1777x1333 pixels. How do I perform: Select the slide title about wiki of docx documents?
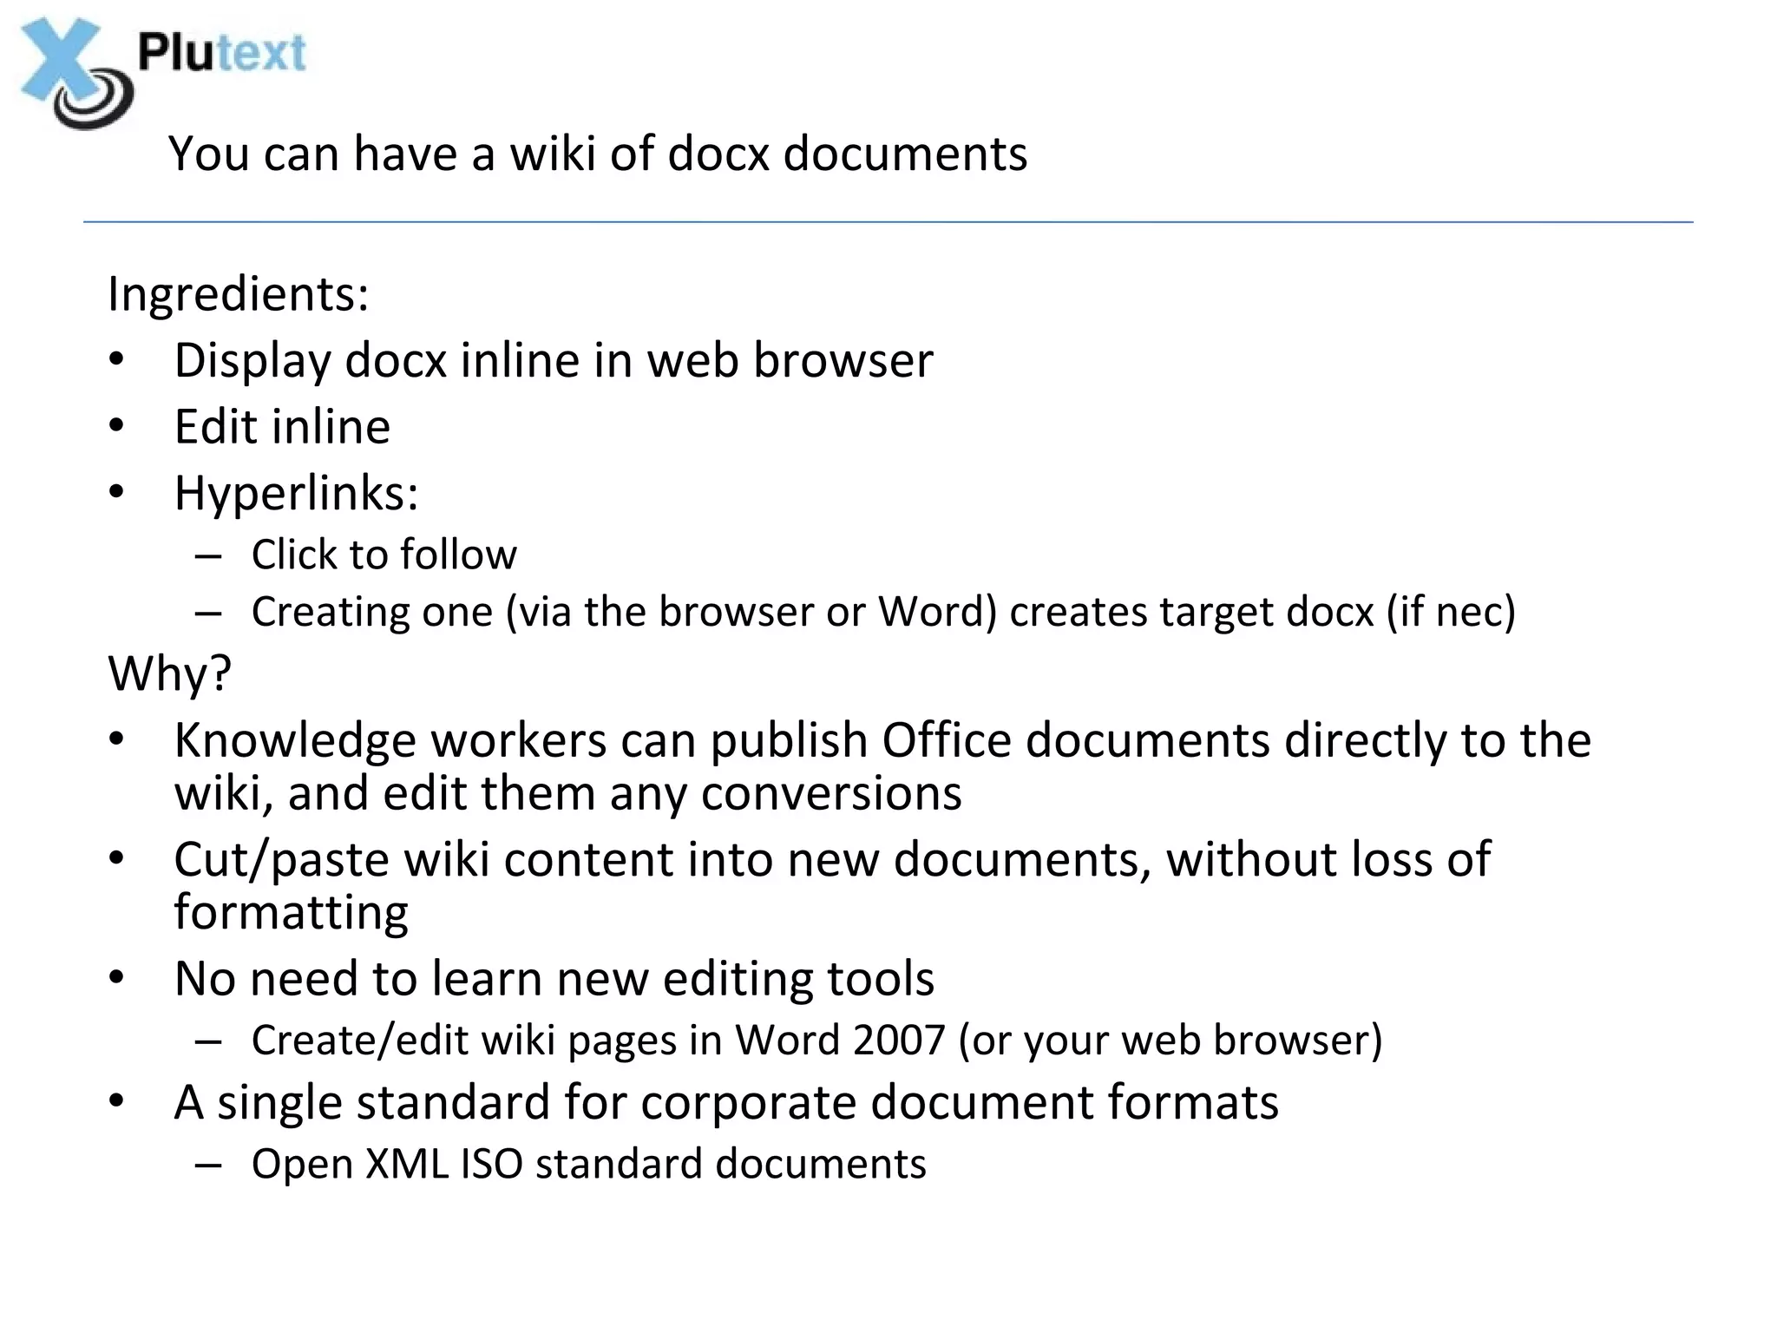[x=598, y=154]
